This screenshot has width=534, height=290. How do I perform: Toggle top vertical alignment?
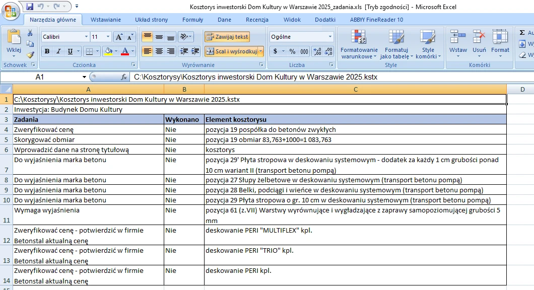pyautogui.click(x=147, y=37)
